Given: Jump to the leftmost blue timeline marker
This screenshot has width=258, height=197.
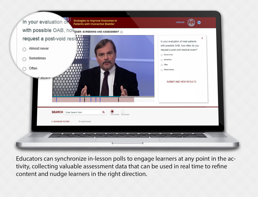Looking at the screenshot, I should pyautogui.click(x=56, y=100).
